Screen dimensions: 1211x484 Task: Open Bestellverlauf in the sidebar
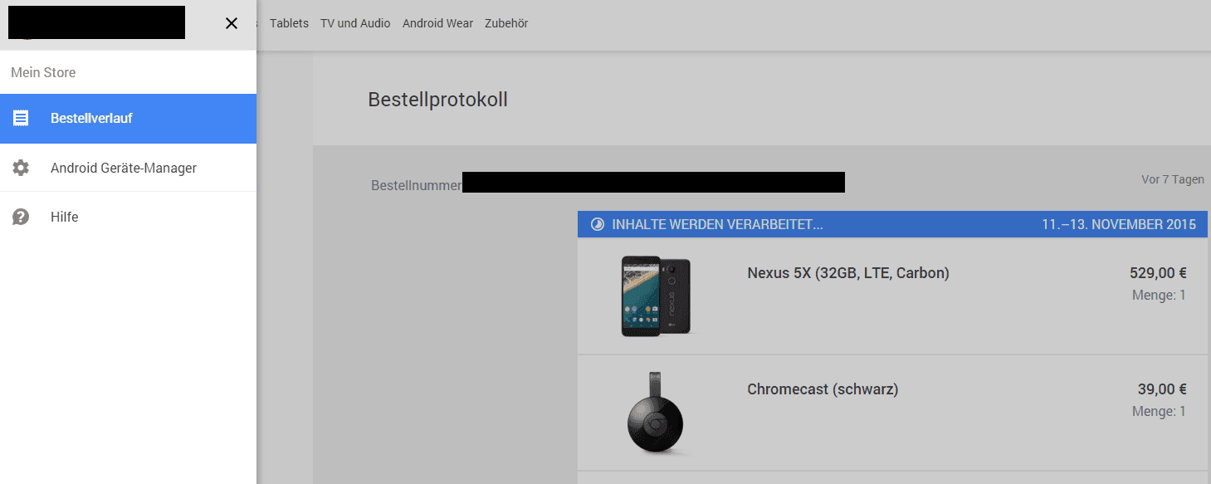point(128,118)
